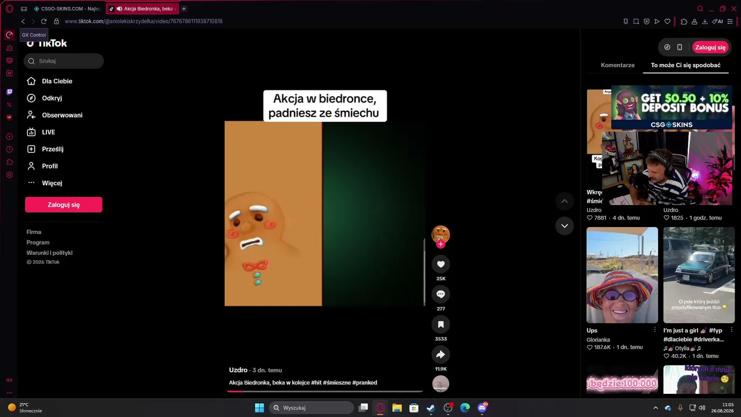The image size is (741, 417).
Task: Go back to the previous page
Action: coord(23,21)
